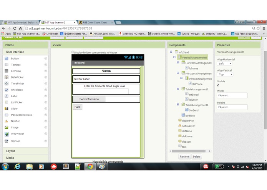Click Delete component button
Viewport: 267px width, 190px height.
click(197, 157)
